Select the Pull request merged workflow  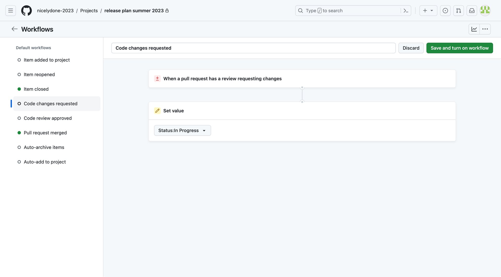[45, 133]
